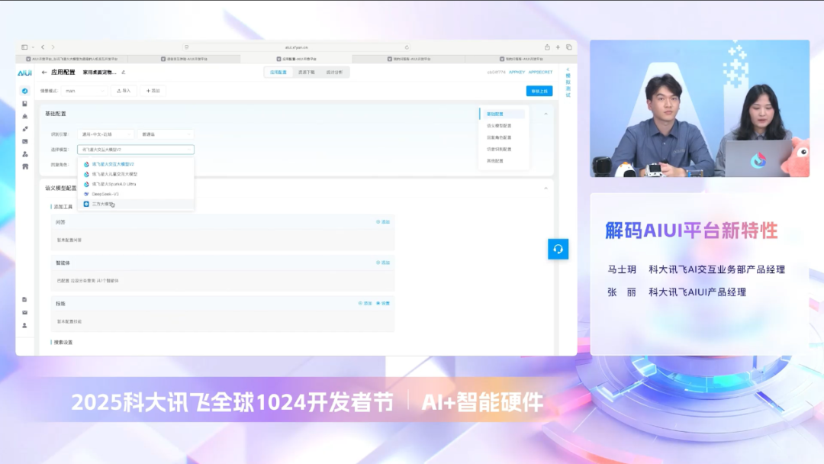Switch to the fourth browser tab
Viewport: 824px width, 464px height.
[410, 59]
